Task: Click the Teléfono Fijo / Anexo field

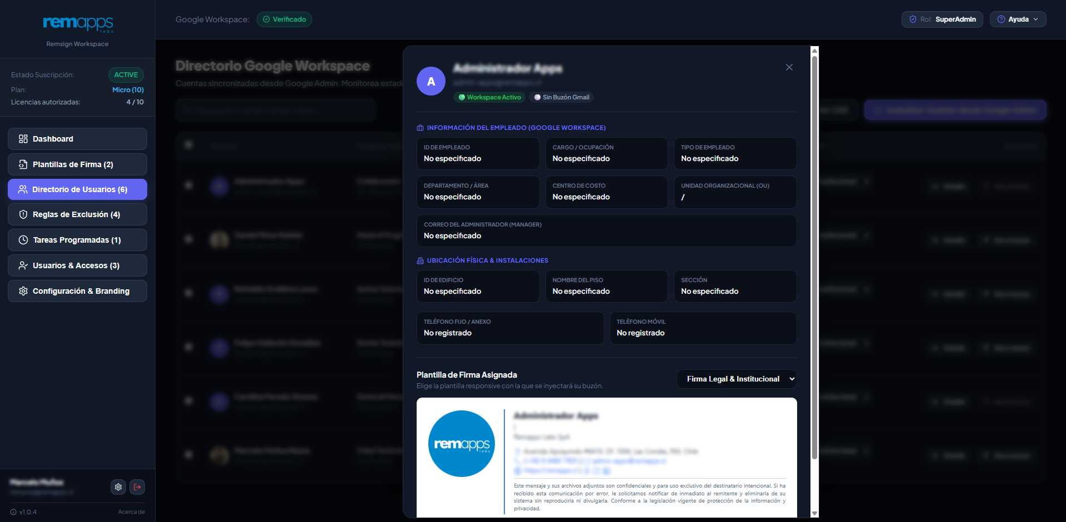Action: point(510,328)
